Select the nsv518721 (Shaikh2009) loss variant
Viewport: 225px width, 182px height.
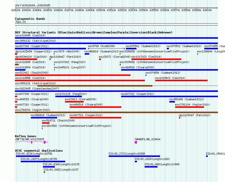tap(46, 123)
